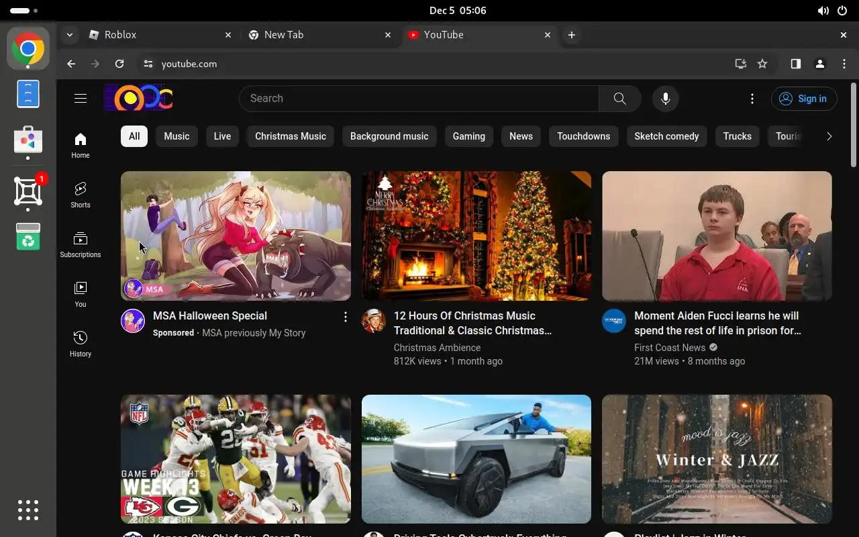Open Moment Aiden Fucci video title

(717, 323)
